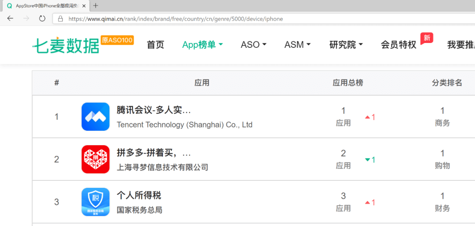Click Tencent Technology (Shanghai) Co., Ltd
The width and height of the screenshot is (475, 226).
pos(184,125)
